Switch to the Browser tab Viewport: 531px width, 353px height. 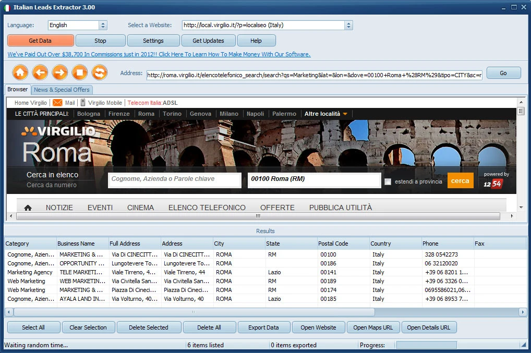point(18,89)
